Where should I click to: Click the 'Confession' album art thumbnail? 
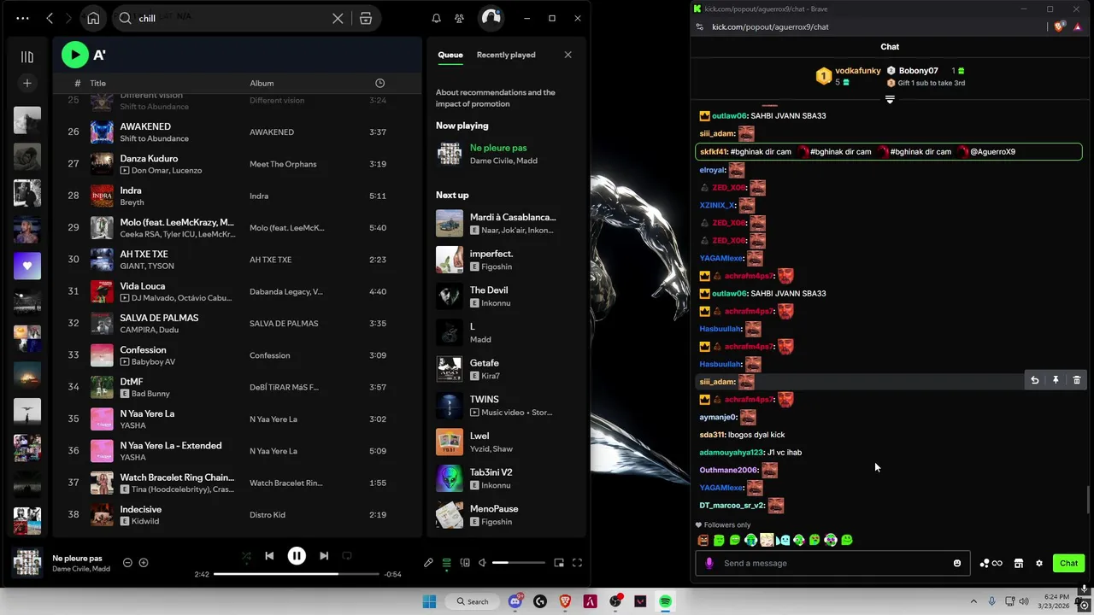click(x=102, y=355)
